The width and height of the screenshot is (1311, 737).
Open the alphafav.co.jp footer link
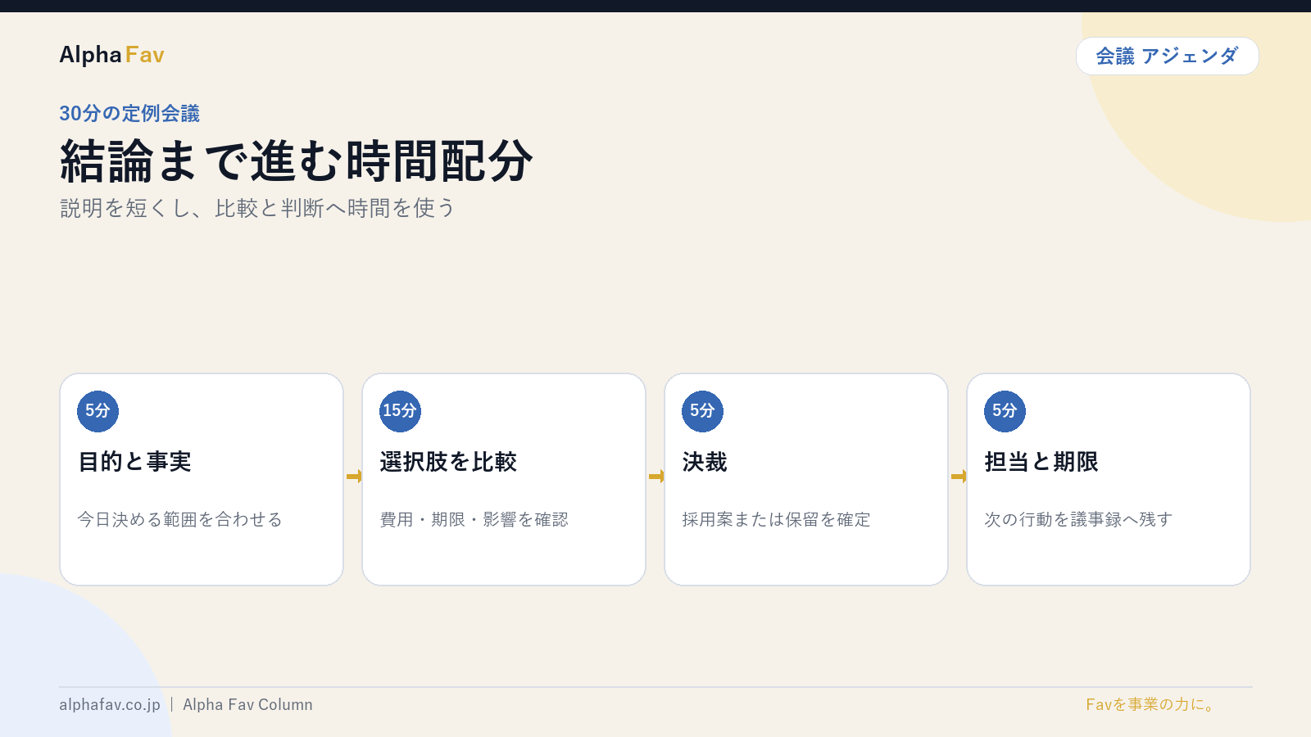(x=110, y=705)
